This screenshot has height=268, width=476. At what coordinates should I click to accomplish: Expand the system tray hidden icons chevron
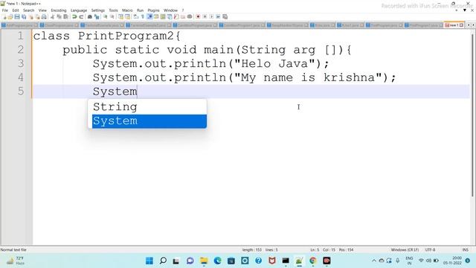(x=374, y=261)
